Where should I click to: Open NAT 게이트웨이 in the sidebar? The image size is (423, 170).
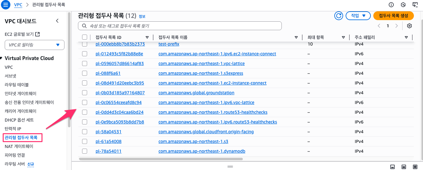19,146
